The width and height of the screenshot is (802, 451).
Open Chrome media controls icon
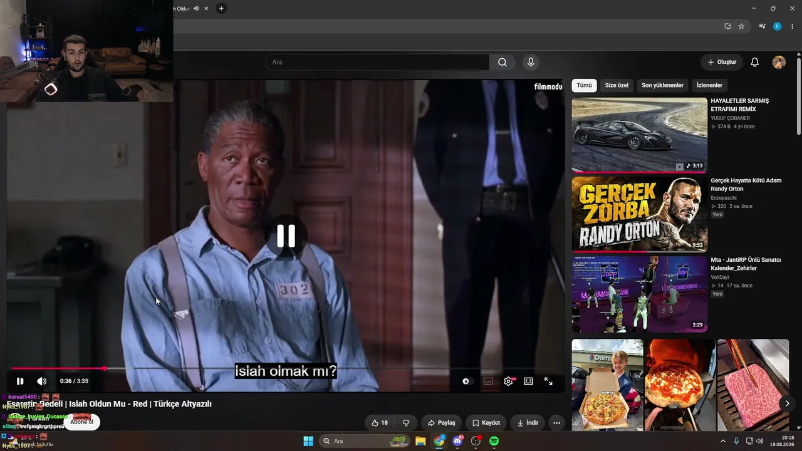(763, 26)
